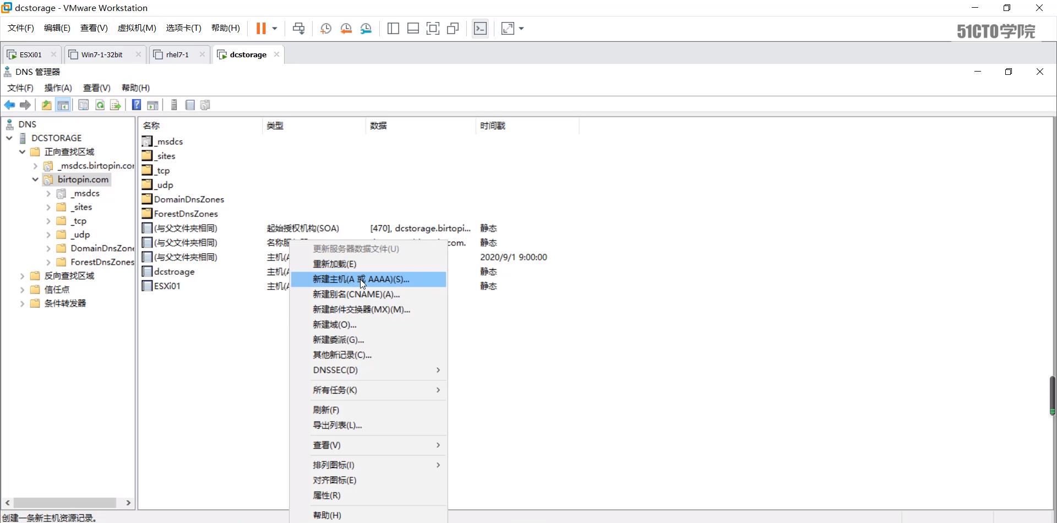Select 重新加载(E) in the context menu
The image size is (1057, 523).
pos(368,264)
